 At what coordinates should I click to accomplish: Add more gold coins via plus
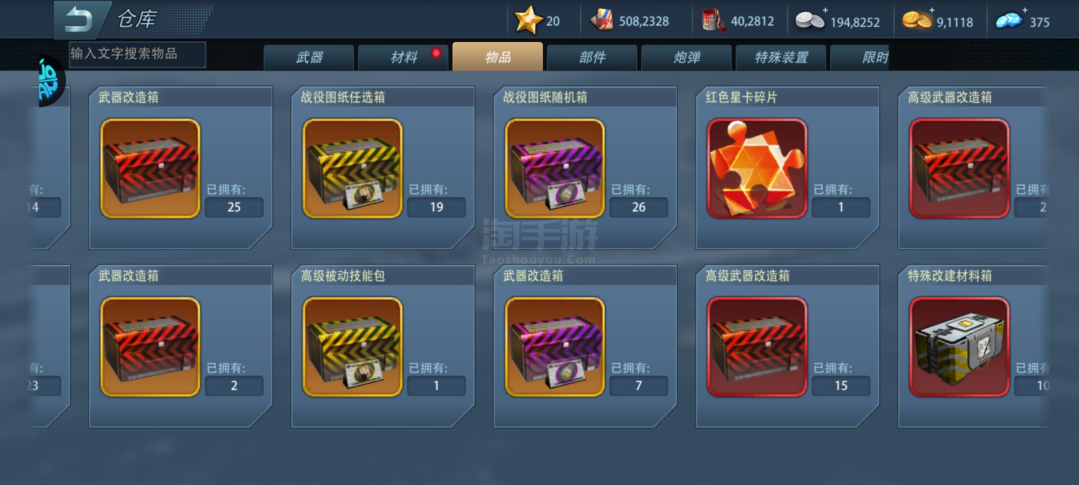tap(932, 10)
